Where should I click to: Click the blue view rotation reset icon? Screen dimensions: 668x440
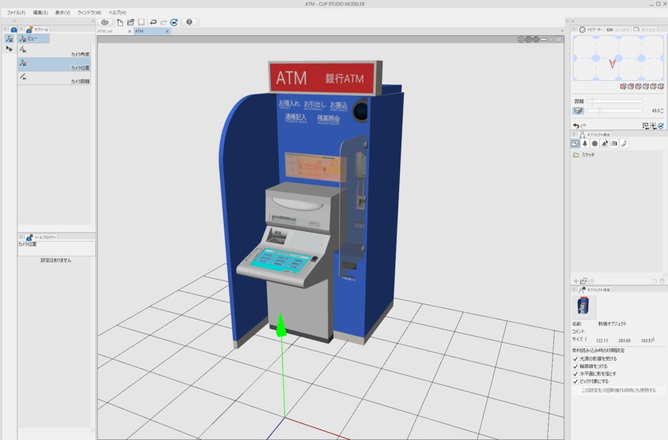tap(174, 22)
